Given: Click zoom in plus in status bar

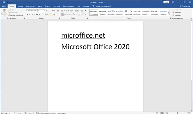Looking at the screenshot, I should click(185, 113).
